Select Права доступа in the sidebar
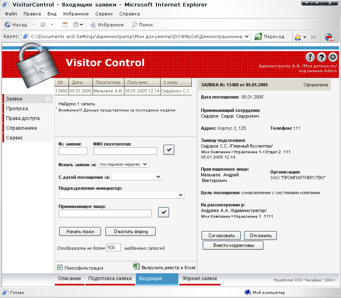Viewport: 341px width, 298px height. click(x=28, y=118)
